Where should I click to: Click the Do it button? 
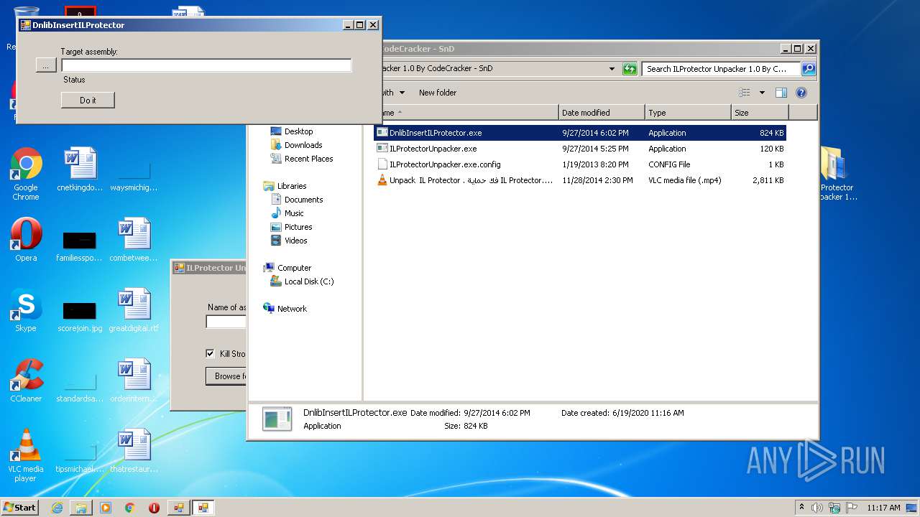[x=88, y=100]
